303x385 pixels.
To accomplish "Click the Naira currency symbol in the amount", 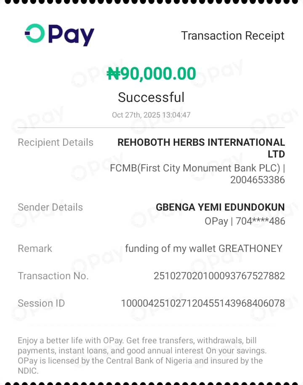I will [x=114, y=74].
